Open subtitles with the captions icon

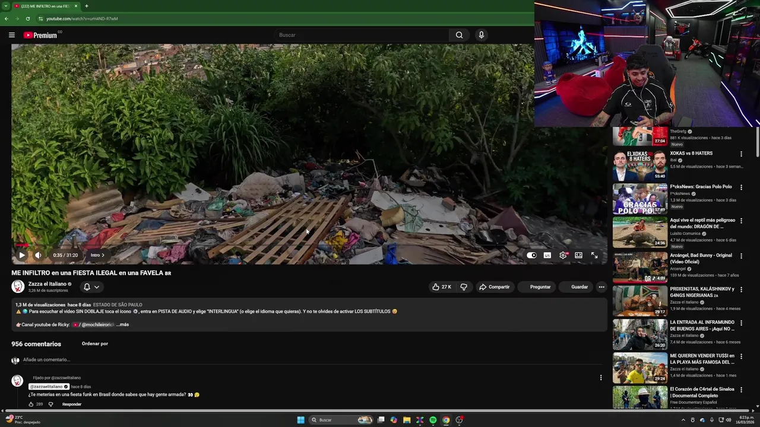(x=547, y=255)
